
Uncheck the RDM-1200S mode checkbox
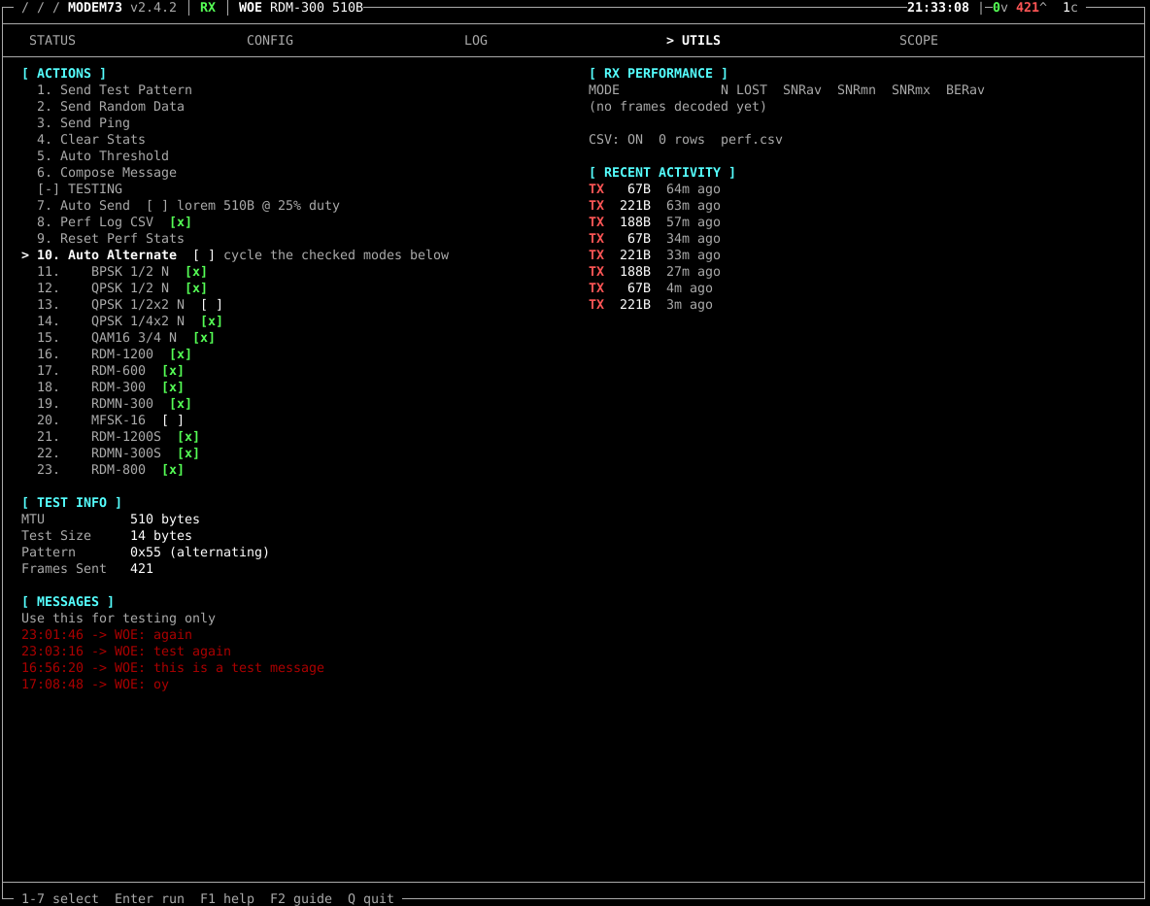click(x=187, y=437)
